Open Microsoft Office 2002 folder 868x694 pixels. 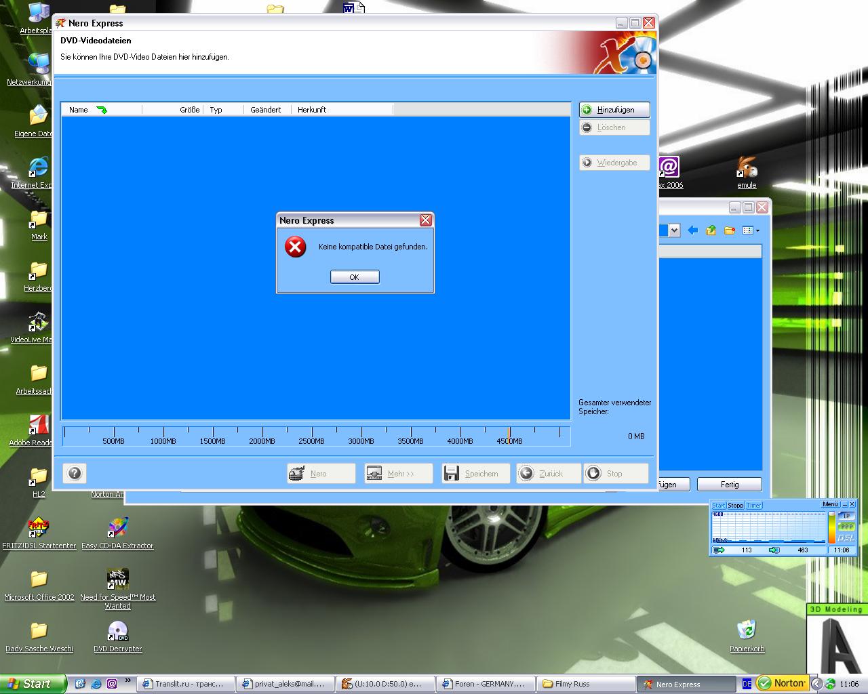coord(39,585)
